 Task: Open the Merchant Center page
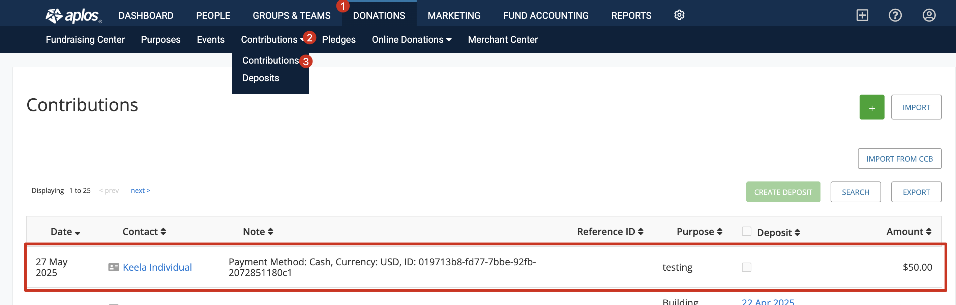pyautogui.click(x=503, y=40)
